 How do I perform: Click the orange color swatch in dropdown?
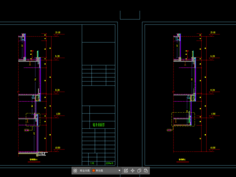[x=93, y=171]
